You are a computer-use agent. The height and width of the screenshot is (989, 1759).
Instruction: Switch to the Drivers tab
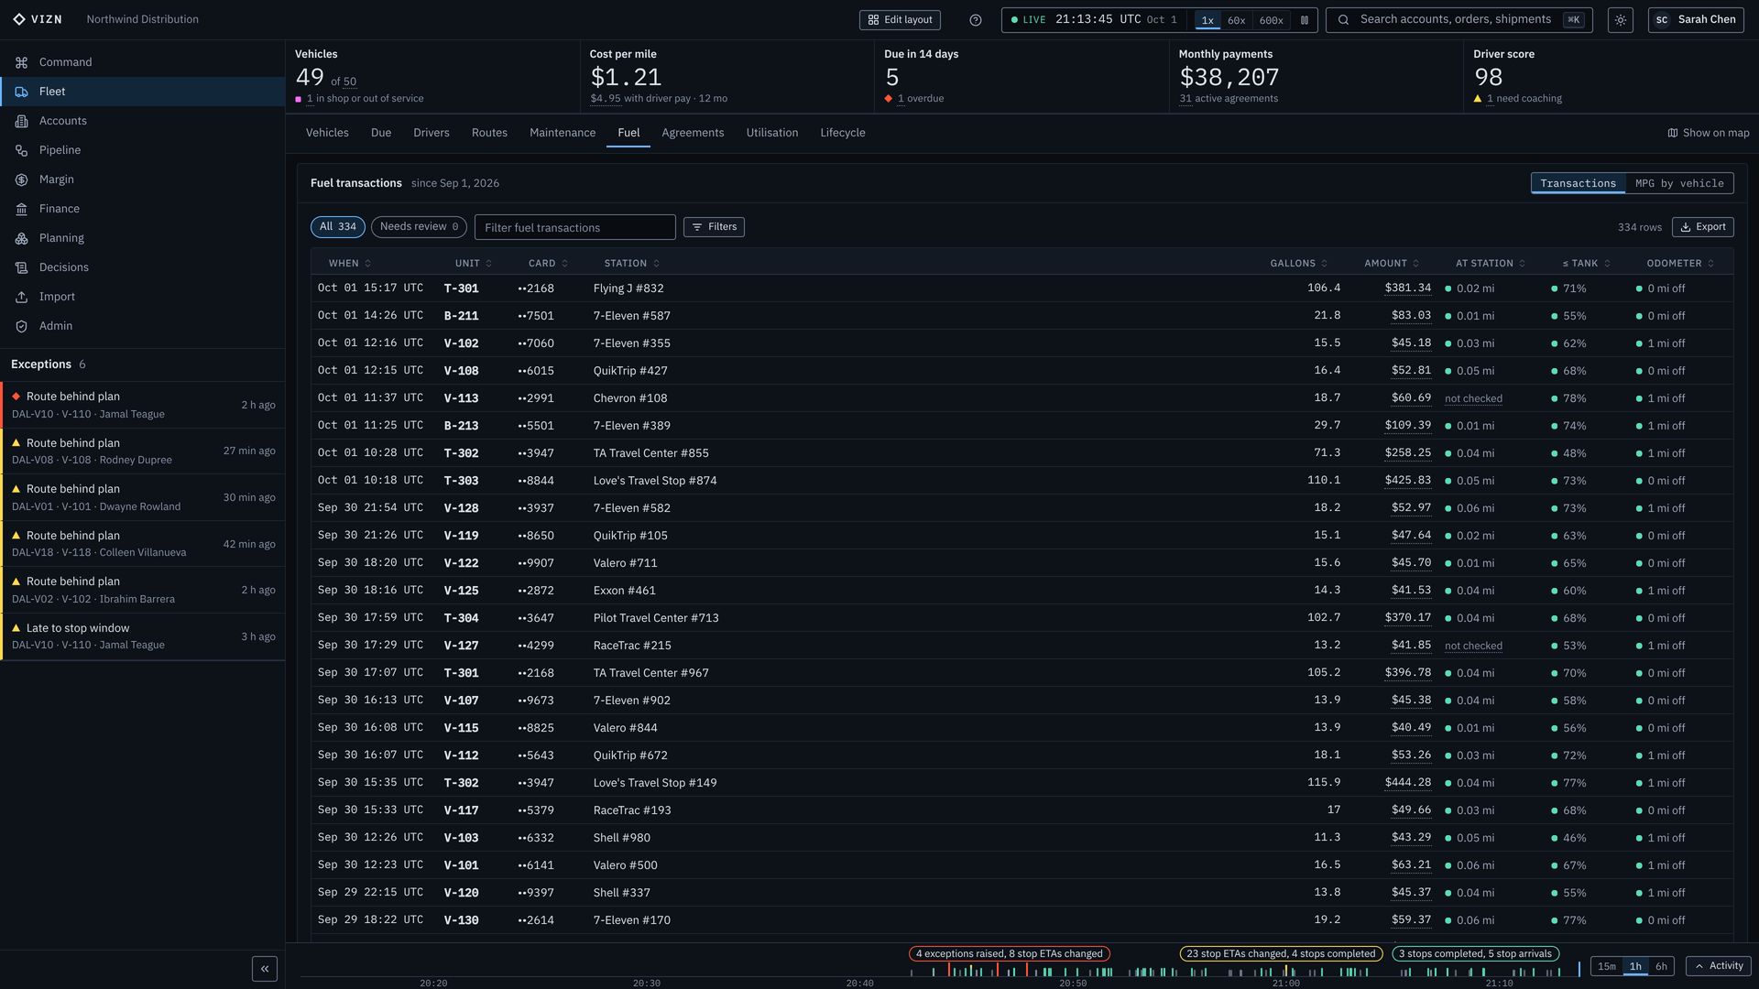432,133
